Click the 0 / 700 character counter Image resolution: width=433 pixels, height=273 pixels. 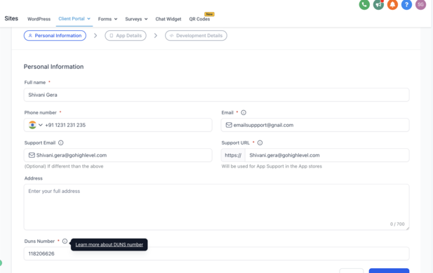point(397,224)
